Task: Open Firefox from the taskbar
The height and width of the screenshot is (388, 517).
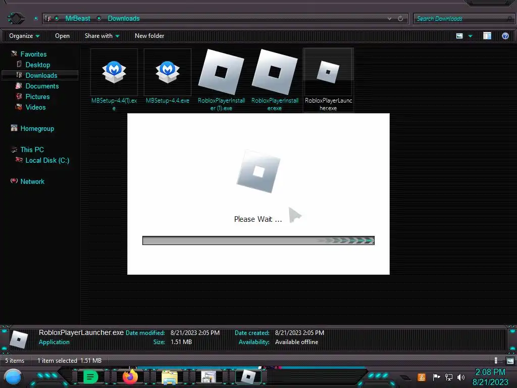Action: click(130, 377)
